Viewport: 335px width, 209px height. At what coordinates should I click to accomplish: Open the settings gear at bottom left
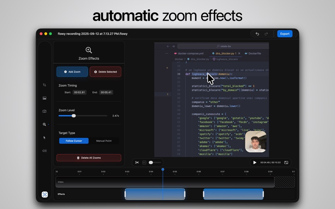click(x=44, y=194)
